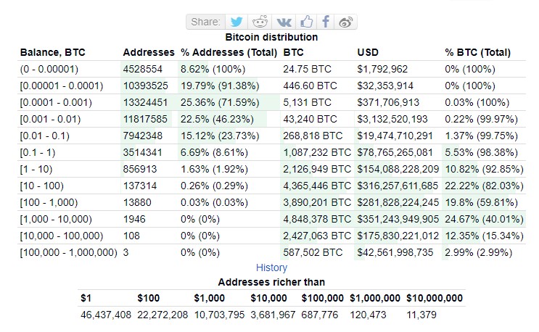The height and width of the screenshot is (332, 539).
Task: Click the '$371,706,913' USD value
Action: point(388,103)
